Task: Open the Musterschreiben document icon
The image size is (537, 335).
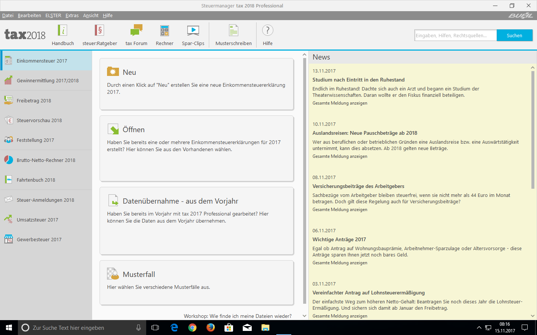Action: pos(233,31)
